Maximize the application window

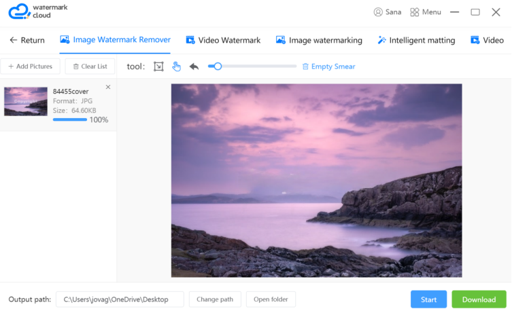point(475,12)
